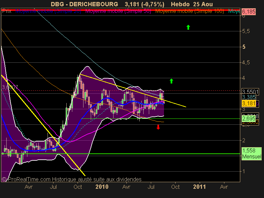Select the 'Prix' legend label
The image size is (264, 198).
coord(7,11)
